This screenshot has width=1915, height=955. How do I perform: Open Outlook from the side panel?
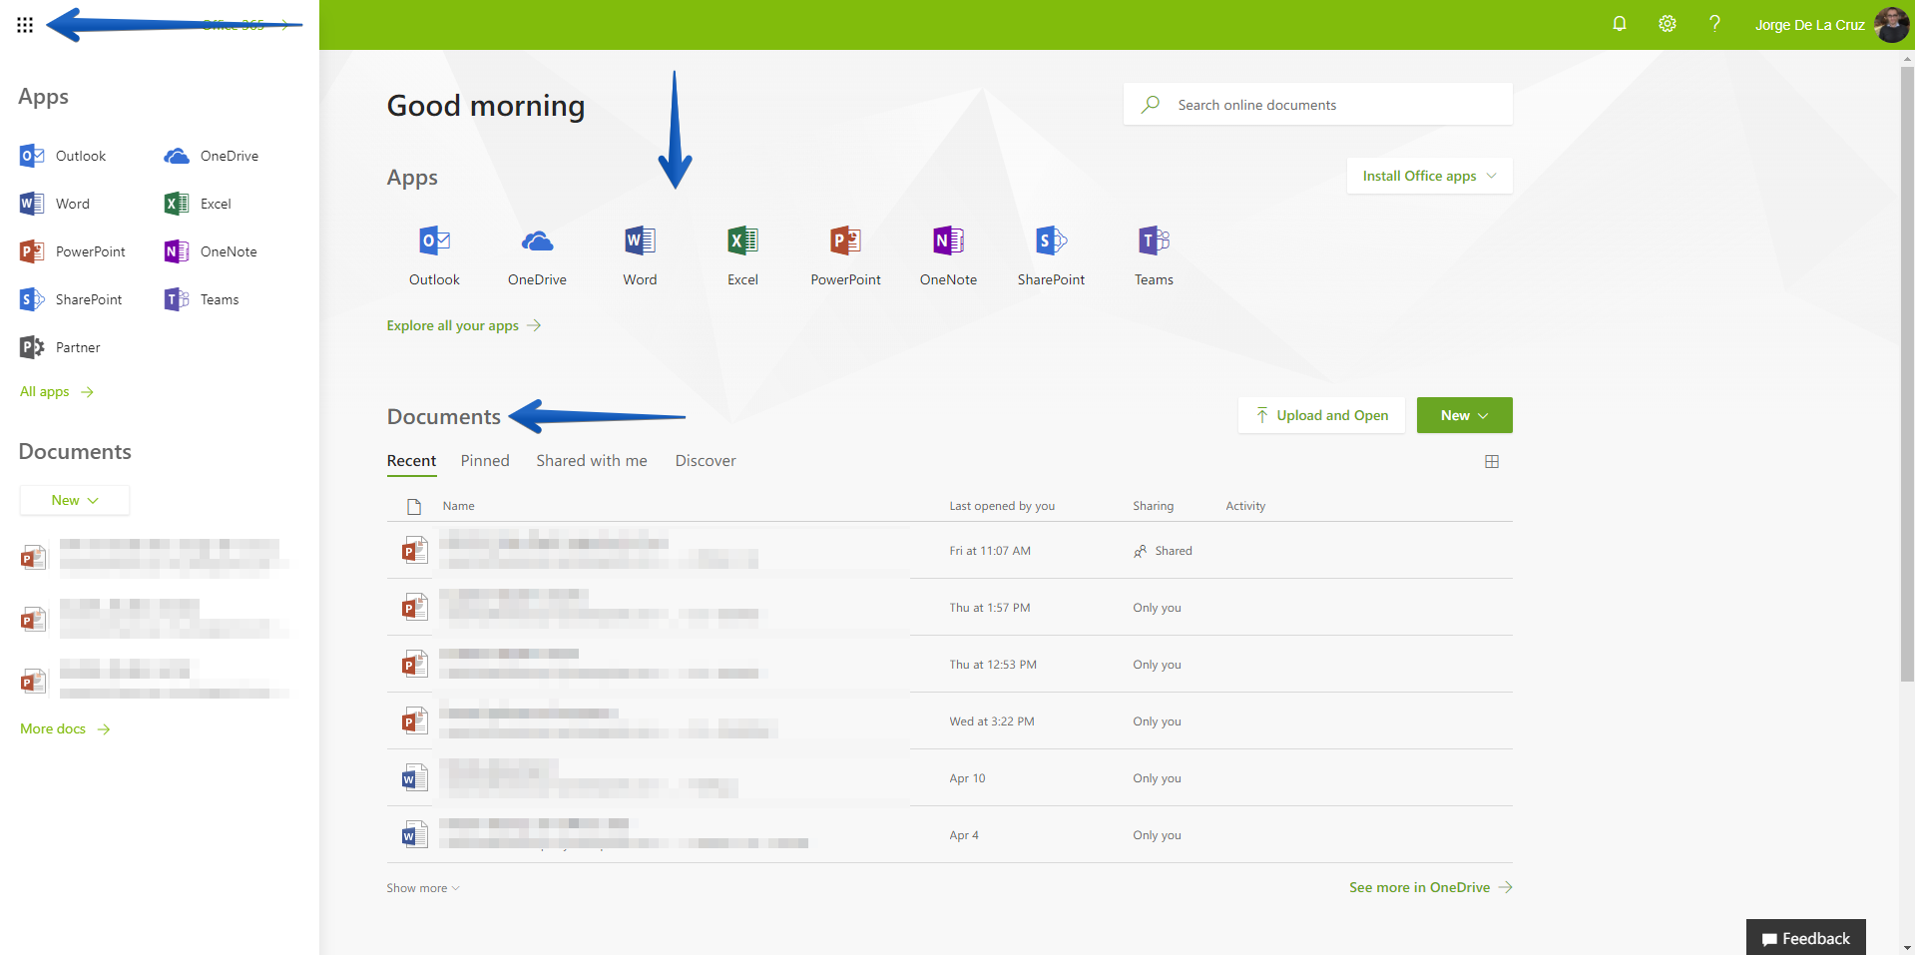pos(63,156)
